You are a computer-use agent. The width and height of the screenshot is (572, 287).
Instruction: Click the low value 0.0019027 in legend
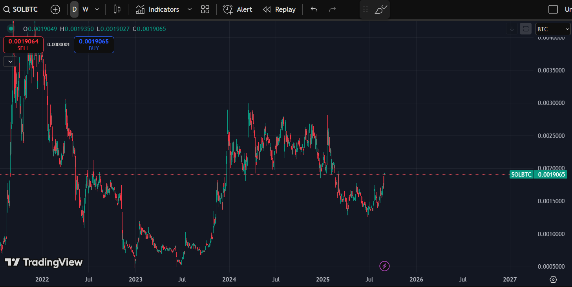click(x=115, y=29)
